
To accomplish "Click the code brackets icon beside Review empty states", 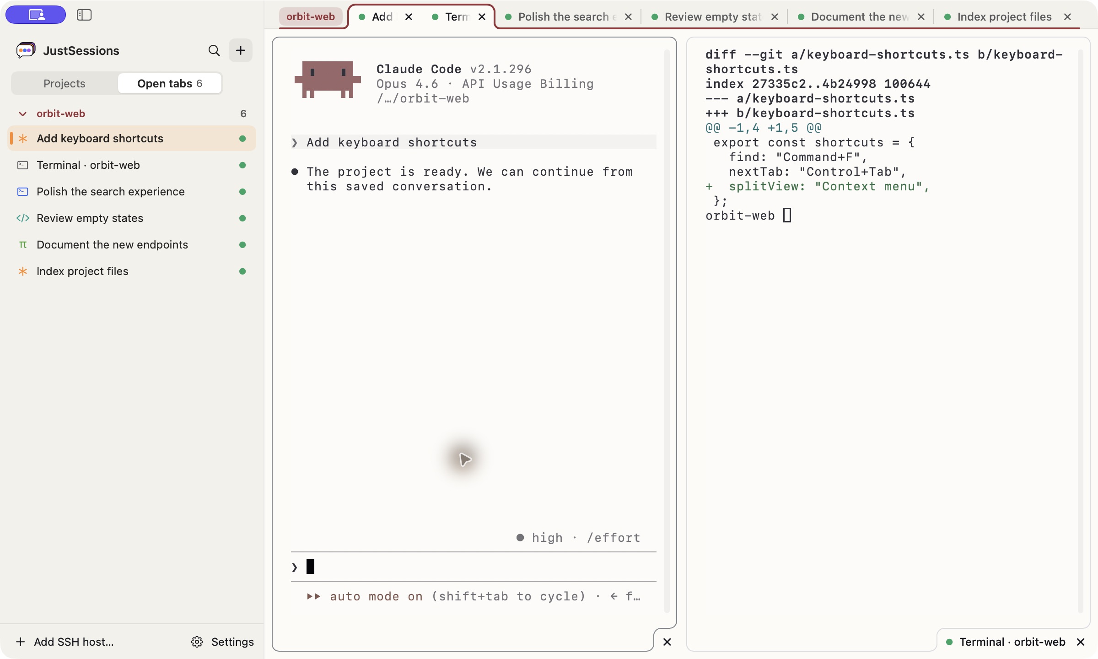I will [x=23, y=218].
